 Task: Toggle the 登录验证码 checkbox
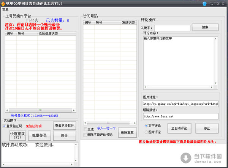tap(4, 126)
